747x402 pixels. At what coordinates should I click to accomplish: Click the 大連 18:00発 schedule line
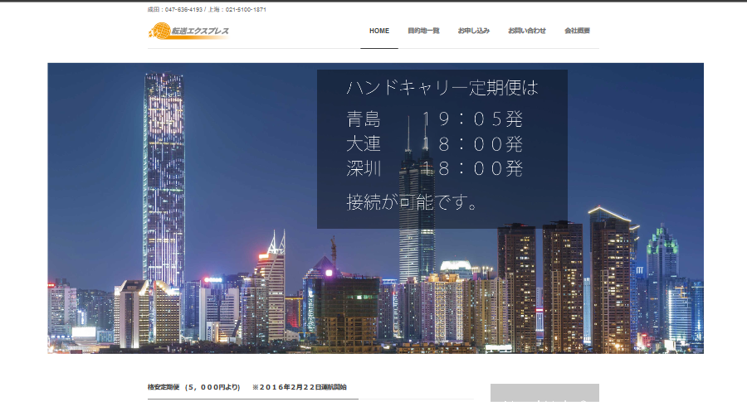click(434, 143)
